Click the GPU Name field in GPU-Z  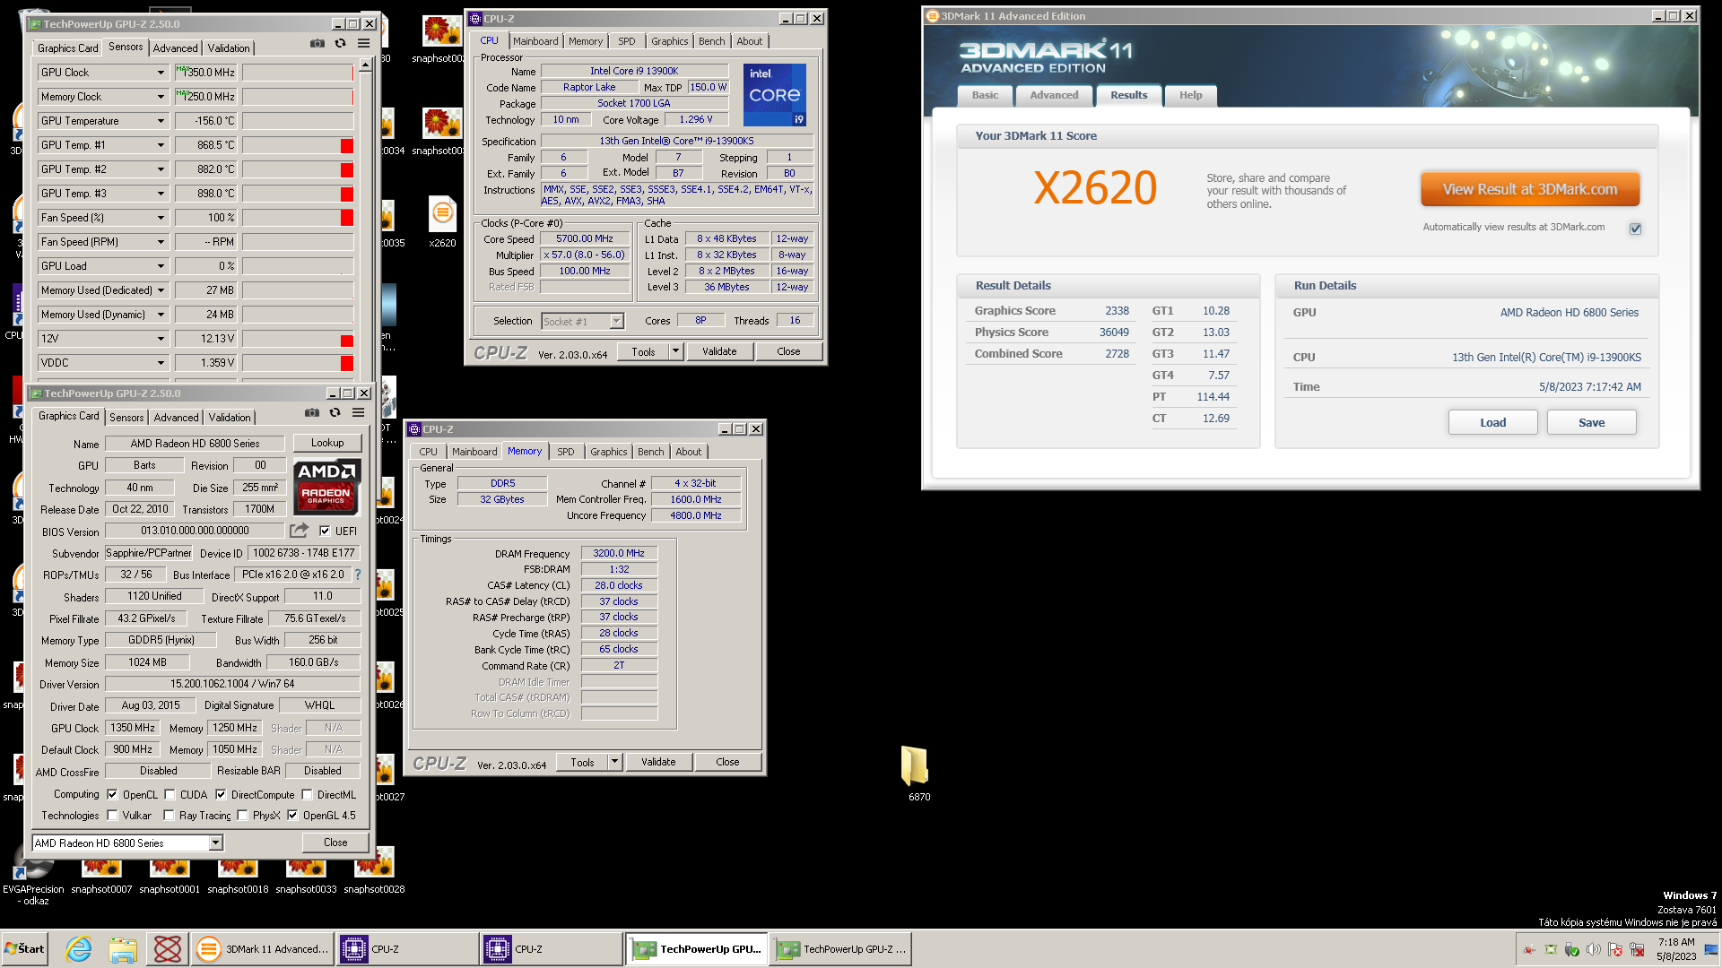point(195,444)
